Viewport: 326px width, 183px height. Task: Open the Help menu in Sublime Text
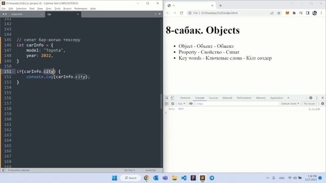coord(93,9)
